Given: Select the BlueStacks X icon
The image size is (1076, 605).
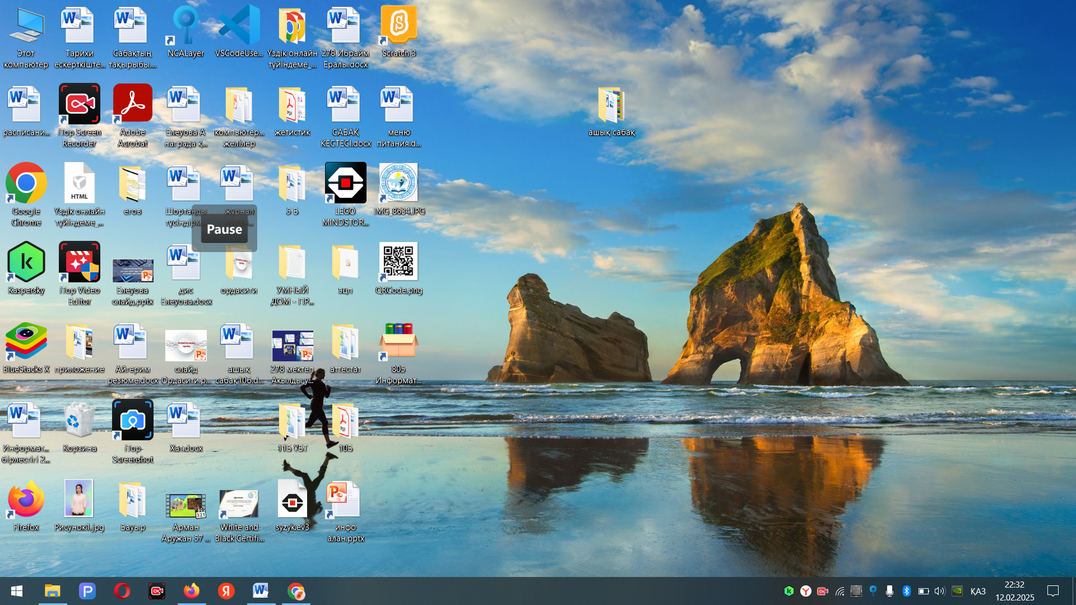Looking at the screenshot, I should click(26, 342).
